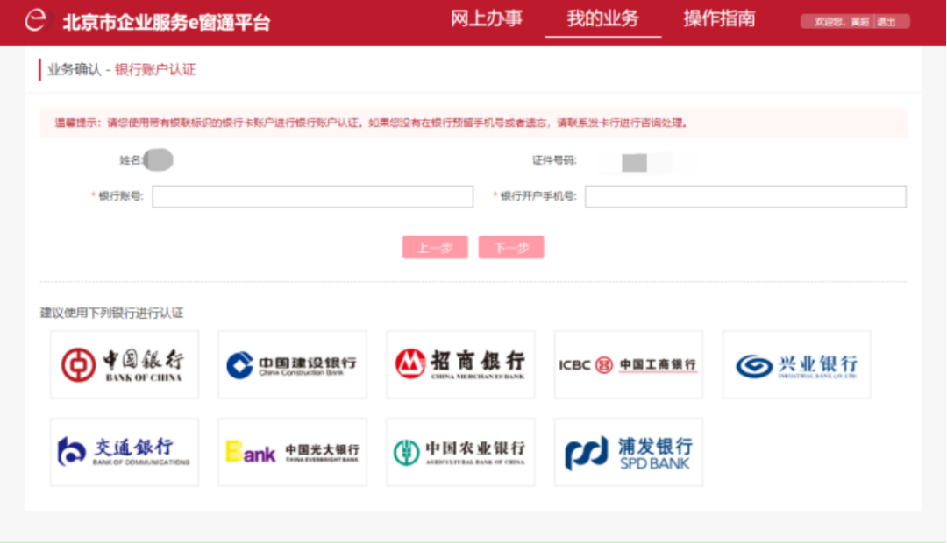Select the China Construction Bank logo

[292, 364]
